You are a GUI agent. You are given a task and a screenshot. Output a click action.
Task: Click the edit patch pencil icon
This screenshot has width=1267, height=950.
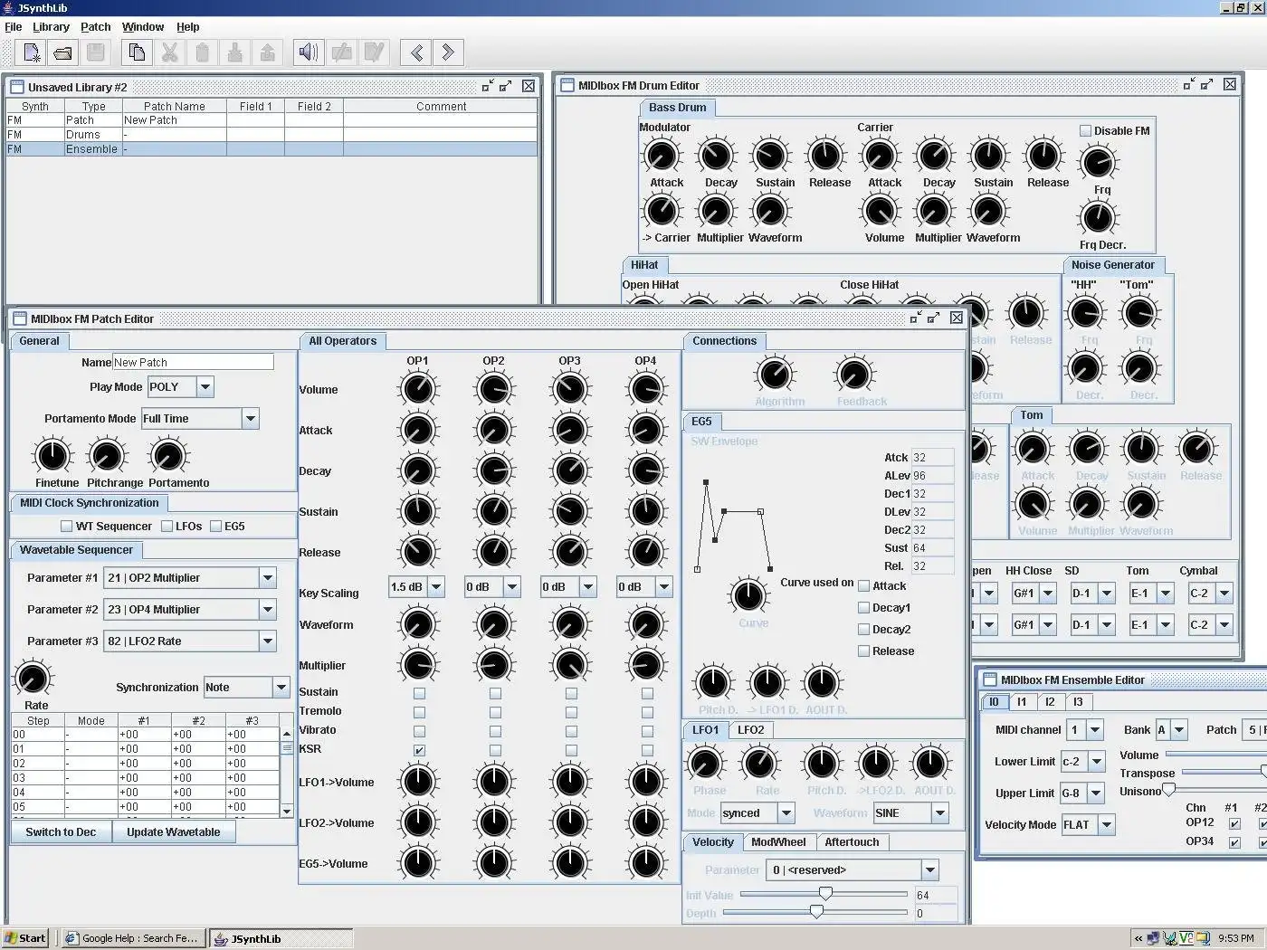374,52
